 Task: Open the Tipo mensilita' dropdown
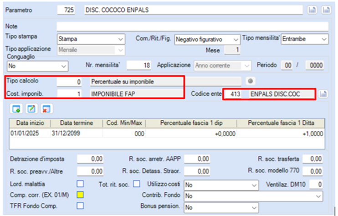(305, 39)
